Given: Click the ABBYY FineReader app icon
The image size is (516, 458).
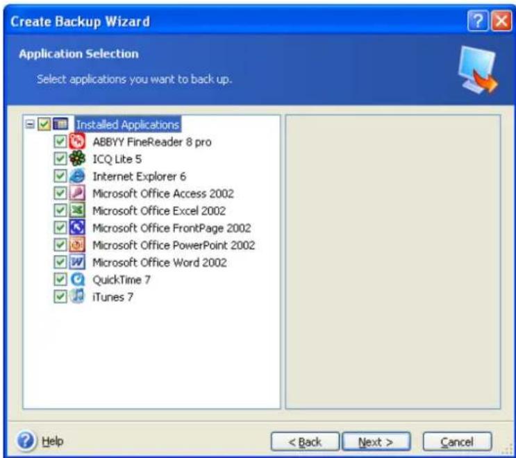Looking at the screenshot, I should click(x=77, y=142).
